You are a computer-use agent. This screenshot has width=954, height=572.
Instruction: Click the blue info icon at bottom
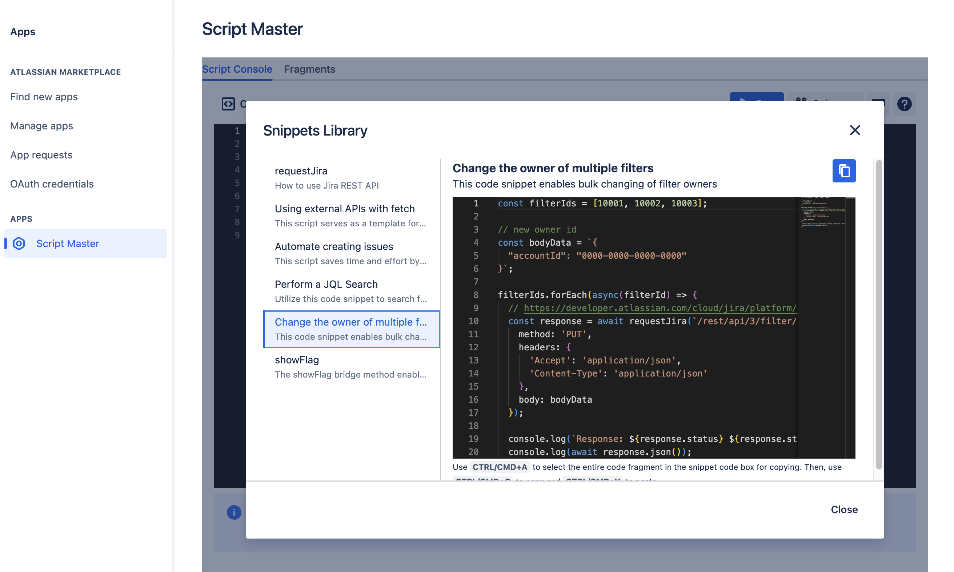coord(234,512)
